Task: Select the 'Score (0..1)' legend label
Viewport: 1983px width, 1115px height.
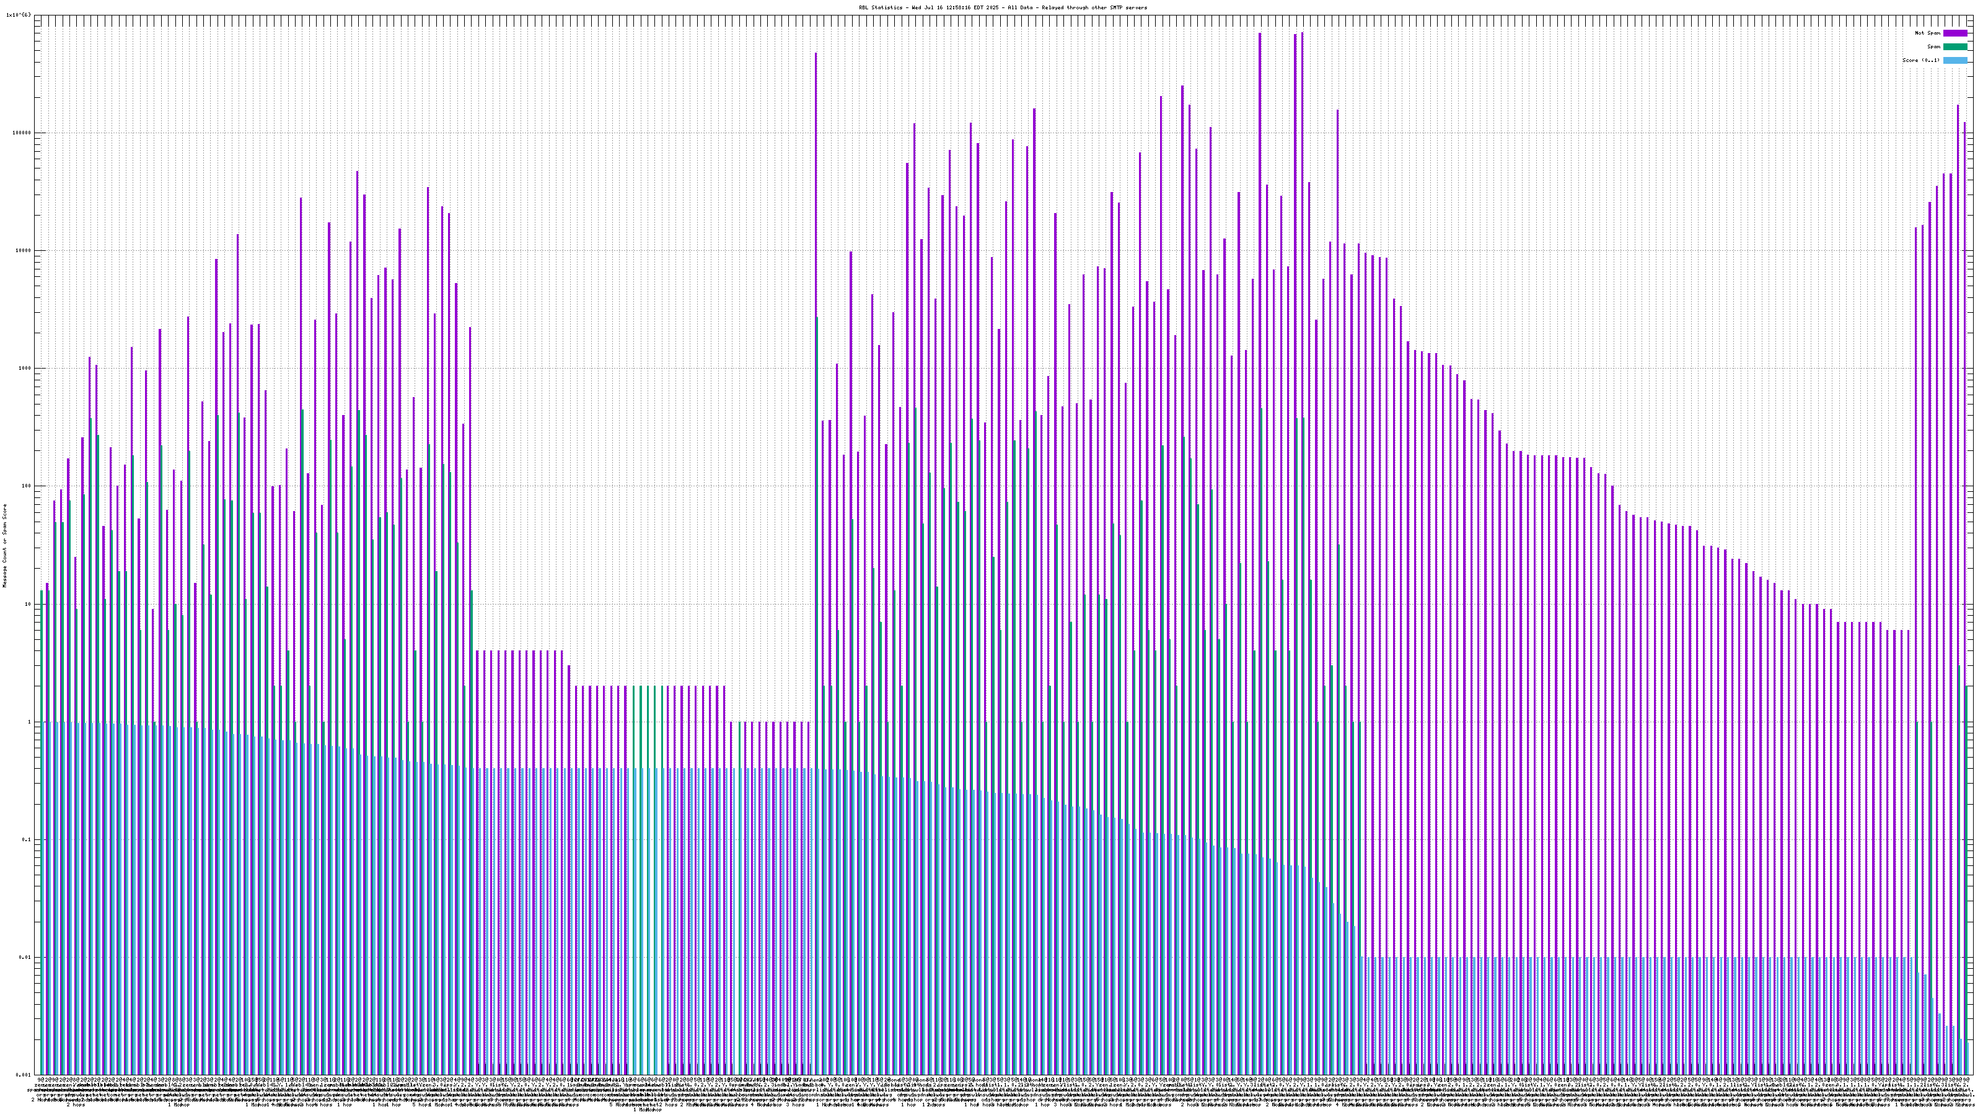Action: click(x=1920, y=60)
